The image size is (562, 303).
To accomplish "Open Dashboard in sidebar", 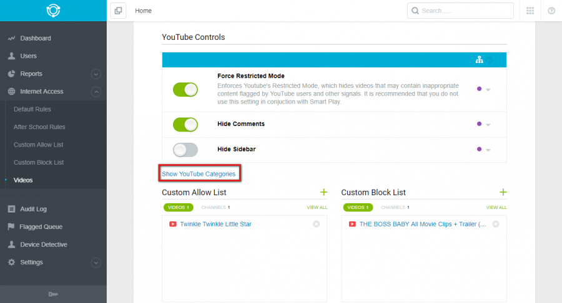I will point(36,38).
